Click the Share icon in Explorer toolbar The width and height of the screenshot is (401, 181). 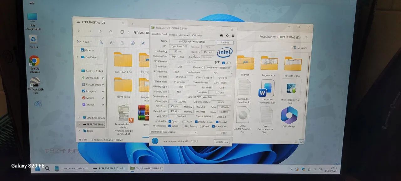tap(143, 43)
